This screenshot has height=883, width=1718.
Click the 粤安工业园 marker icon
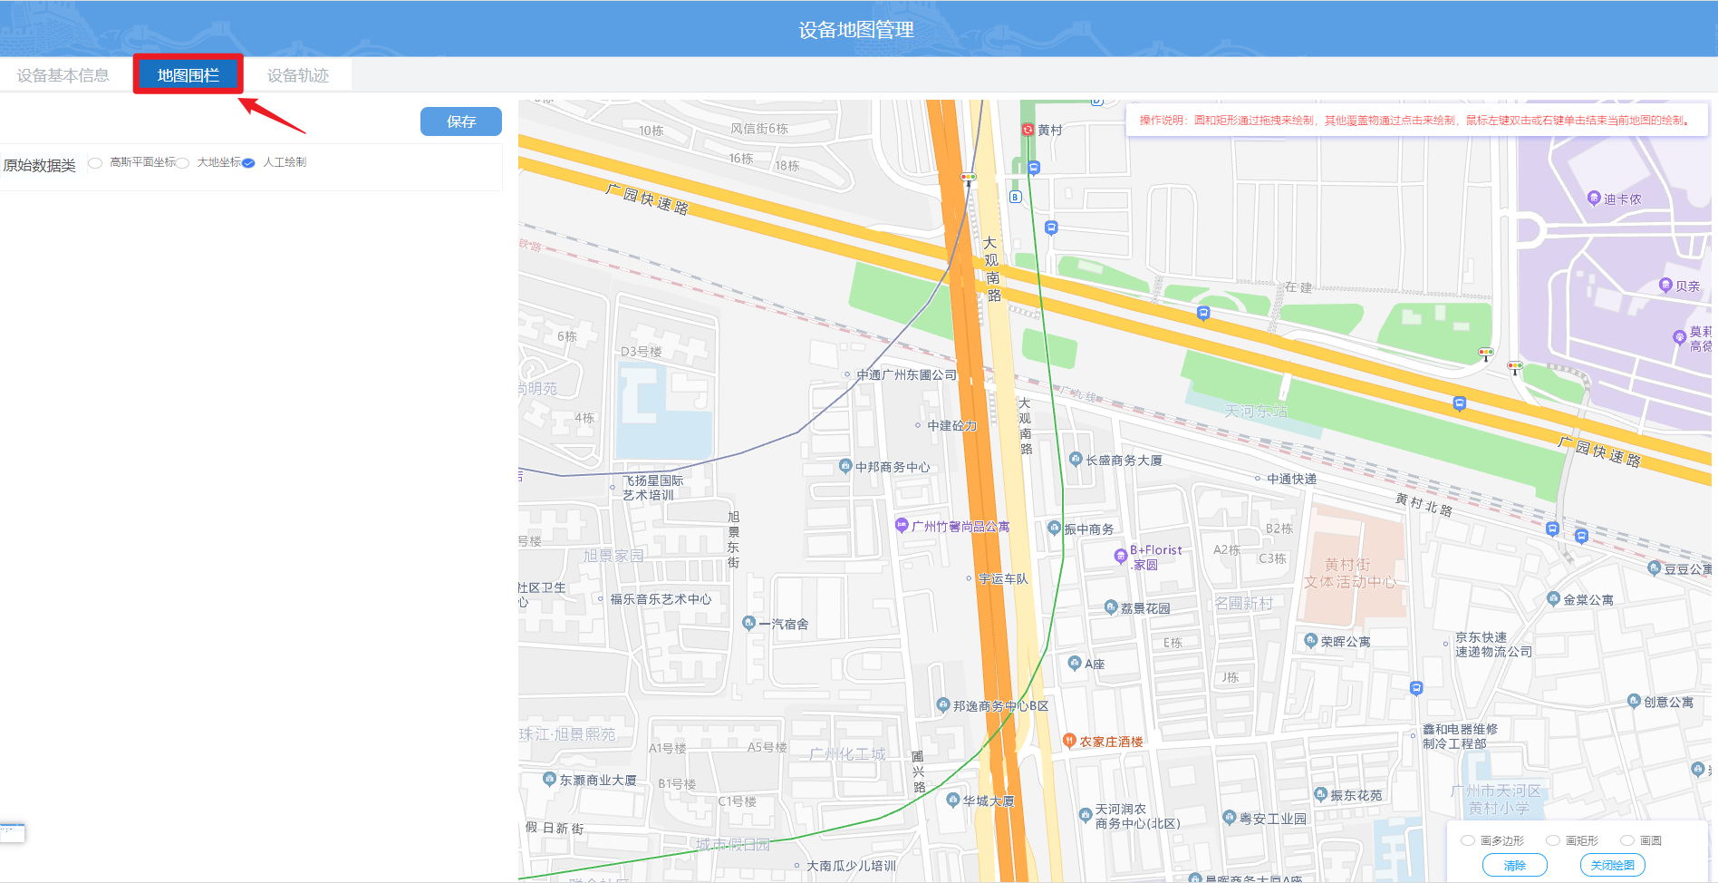pyautogui.click(x=1230, y=817)
